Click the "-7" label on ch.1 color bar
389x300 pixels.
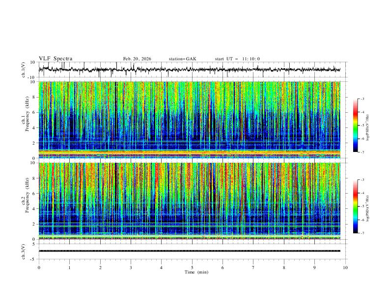[362, 152]
